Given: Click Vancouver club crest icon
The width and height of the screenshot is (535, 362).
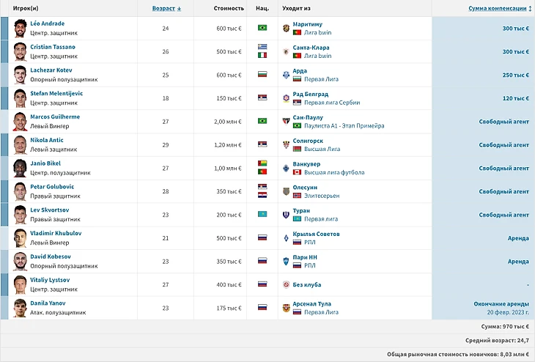Looking at the screenshot, I should tap(287, 169).
